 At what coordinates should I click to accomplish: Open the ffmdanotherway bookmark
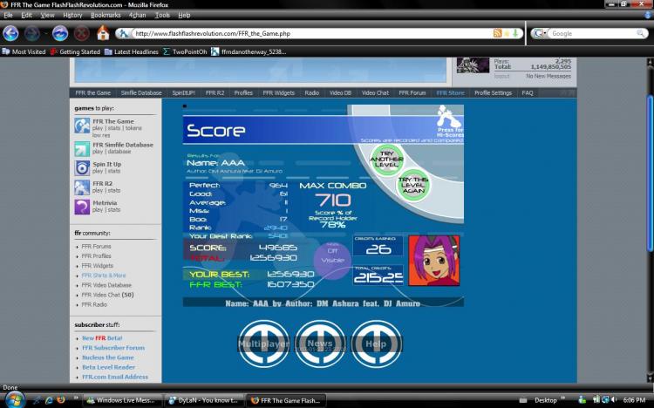(249, 51)
